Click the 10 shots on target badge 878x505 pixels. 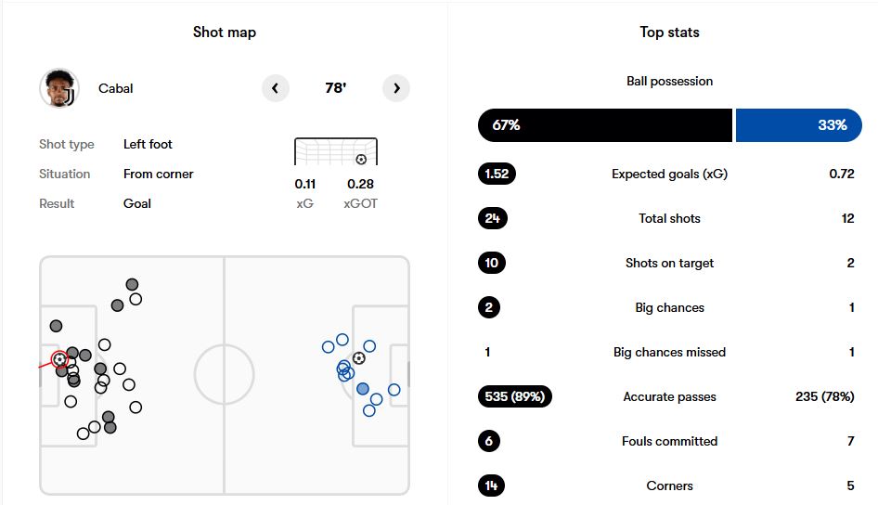(492, 263)
